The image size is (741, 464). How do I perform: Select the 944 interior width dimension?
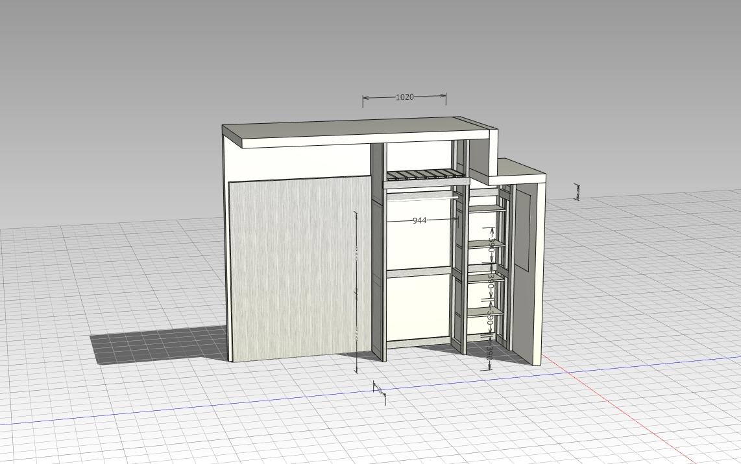click(420, 220)
